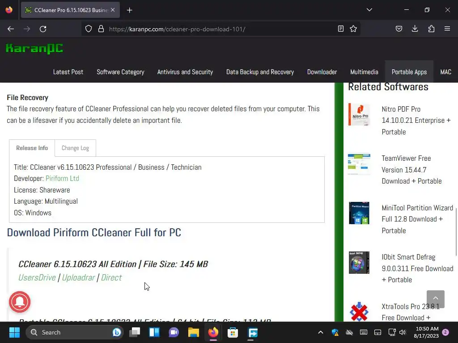Go back to the previous page
Image resolution: width=458 pixels, height=343 pixels.
11,29
